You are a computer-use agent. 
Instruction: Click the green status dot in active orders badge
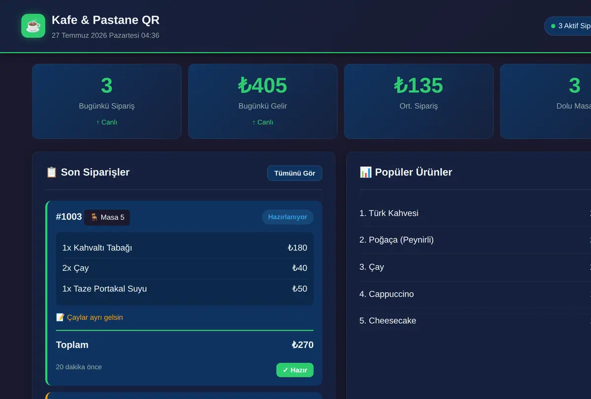(553, 26)
